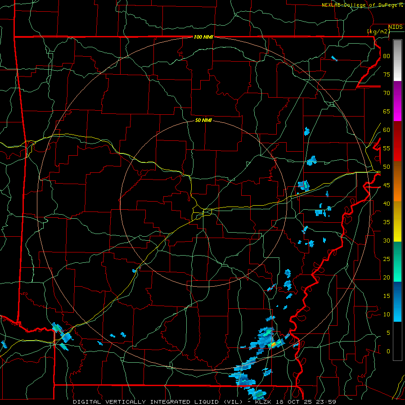Screen dimensions: 405x405
Task: Click the 10 value on the color scale
Action: coord(387,315)
